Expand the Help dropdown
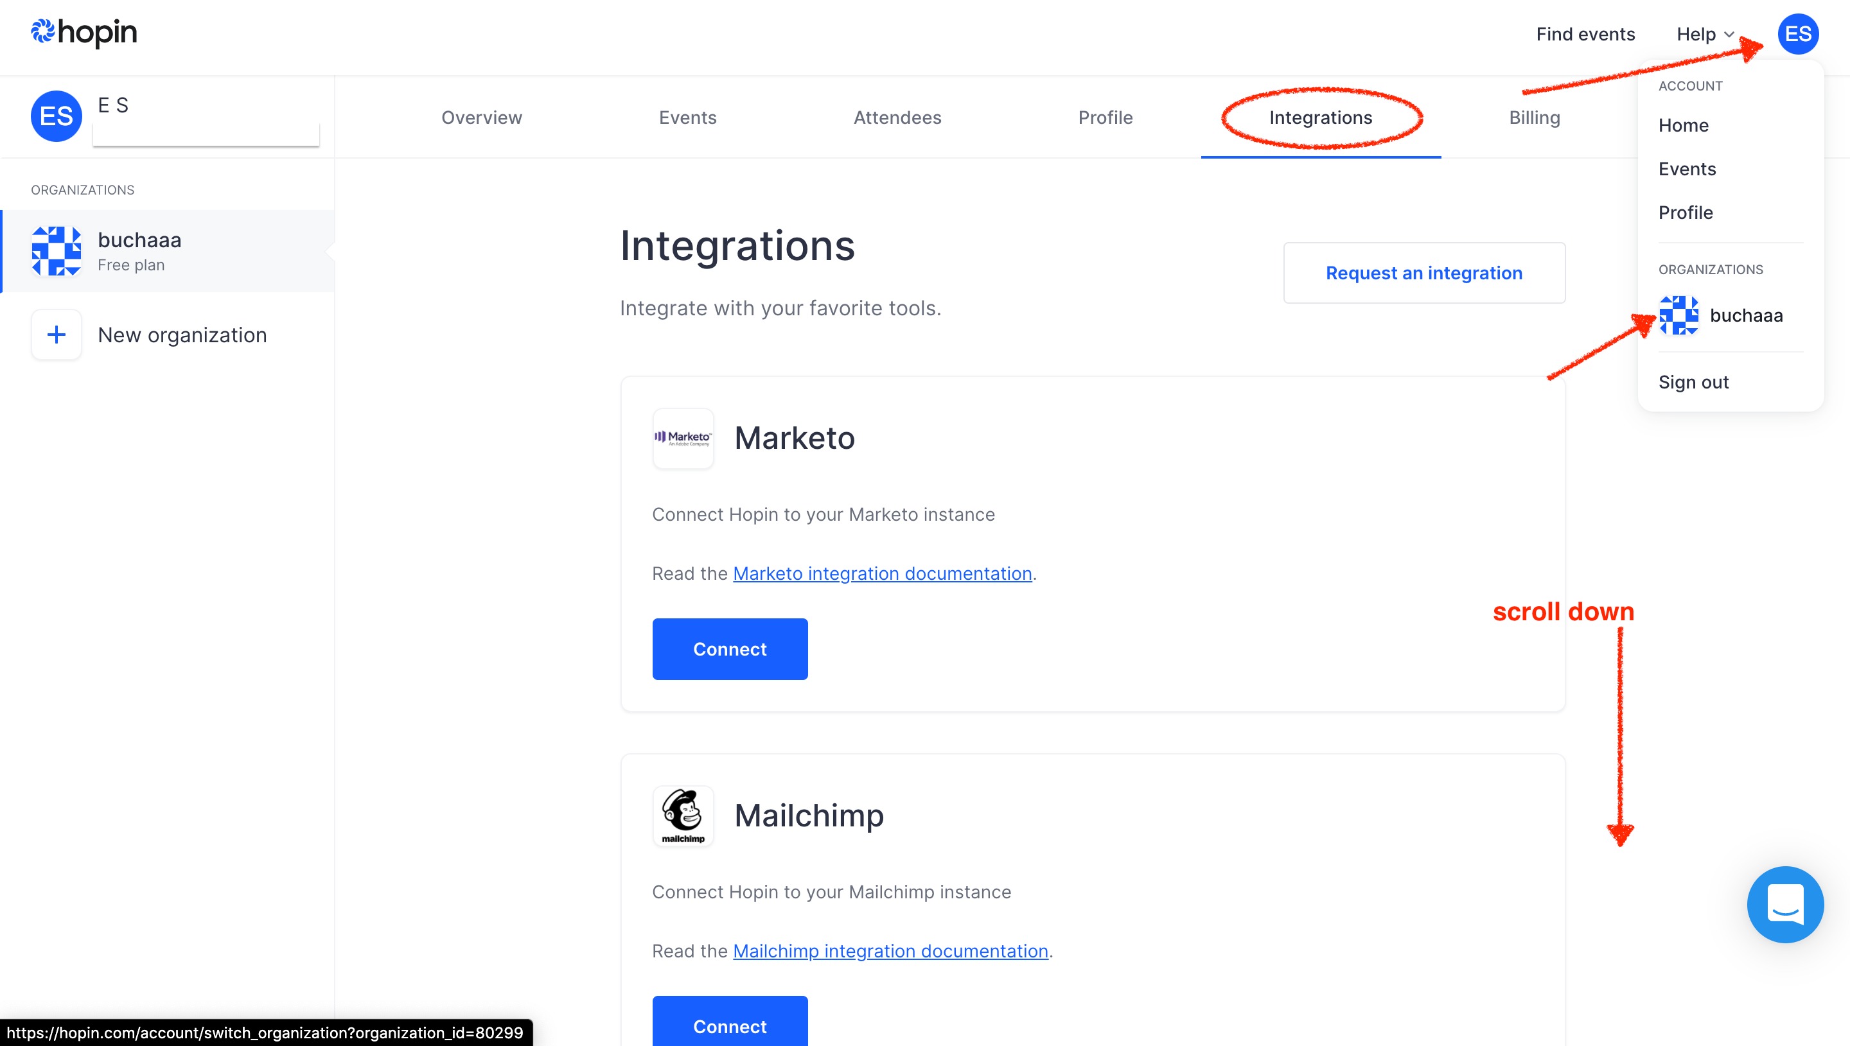Viewport: 1850px width, 1046px height. tap(1705, 34)
